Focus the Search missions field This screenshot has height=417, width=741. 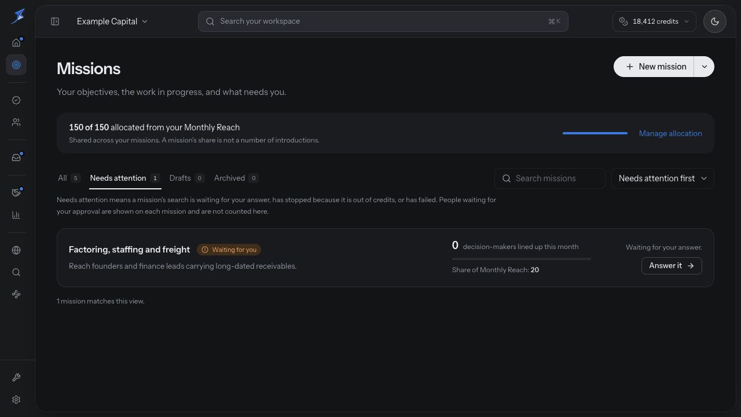coord(550,178)
